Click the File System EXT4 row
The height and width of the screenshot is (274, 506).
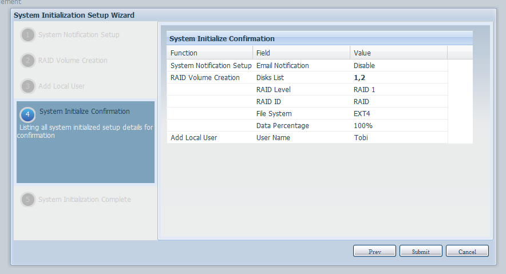[307, 113]
